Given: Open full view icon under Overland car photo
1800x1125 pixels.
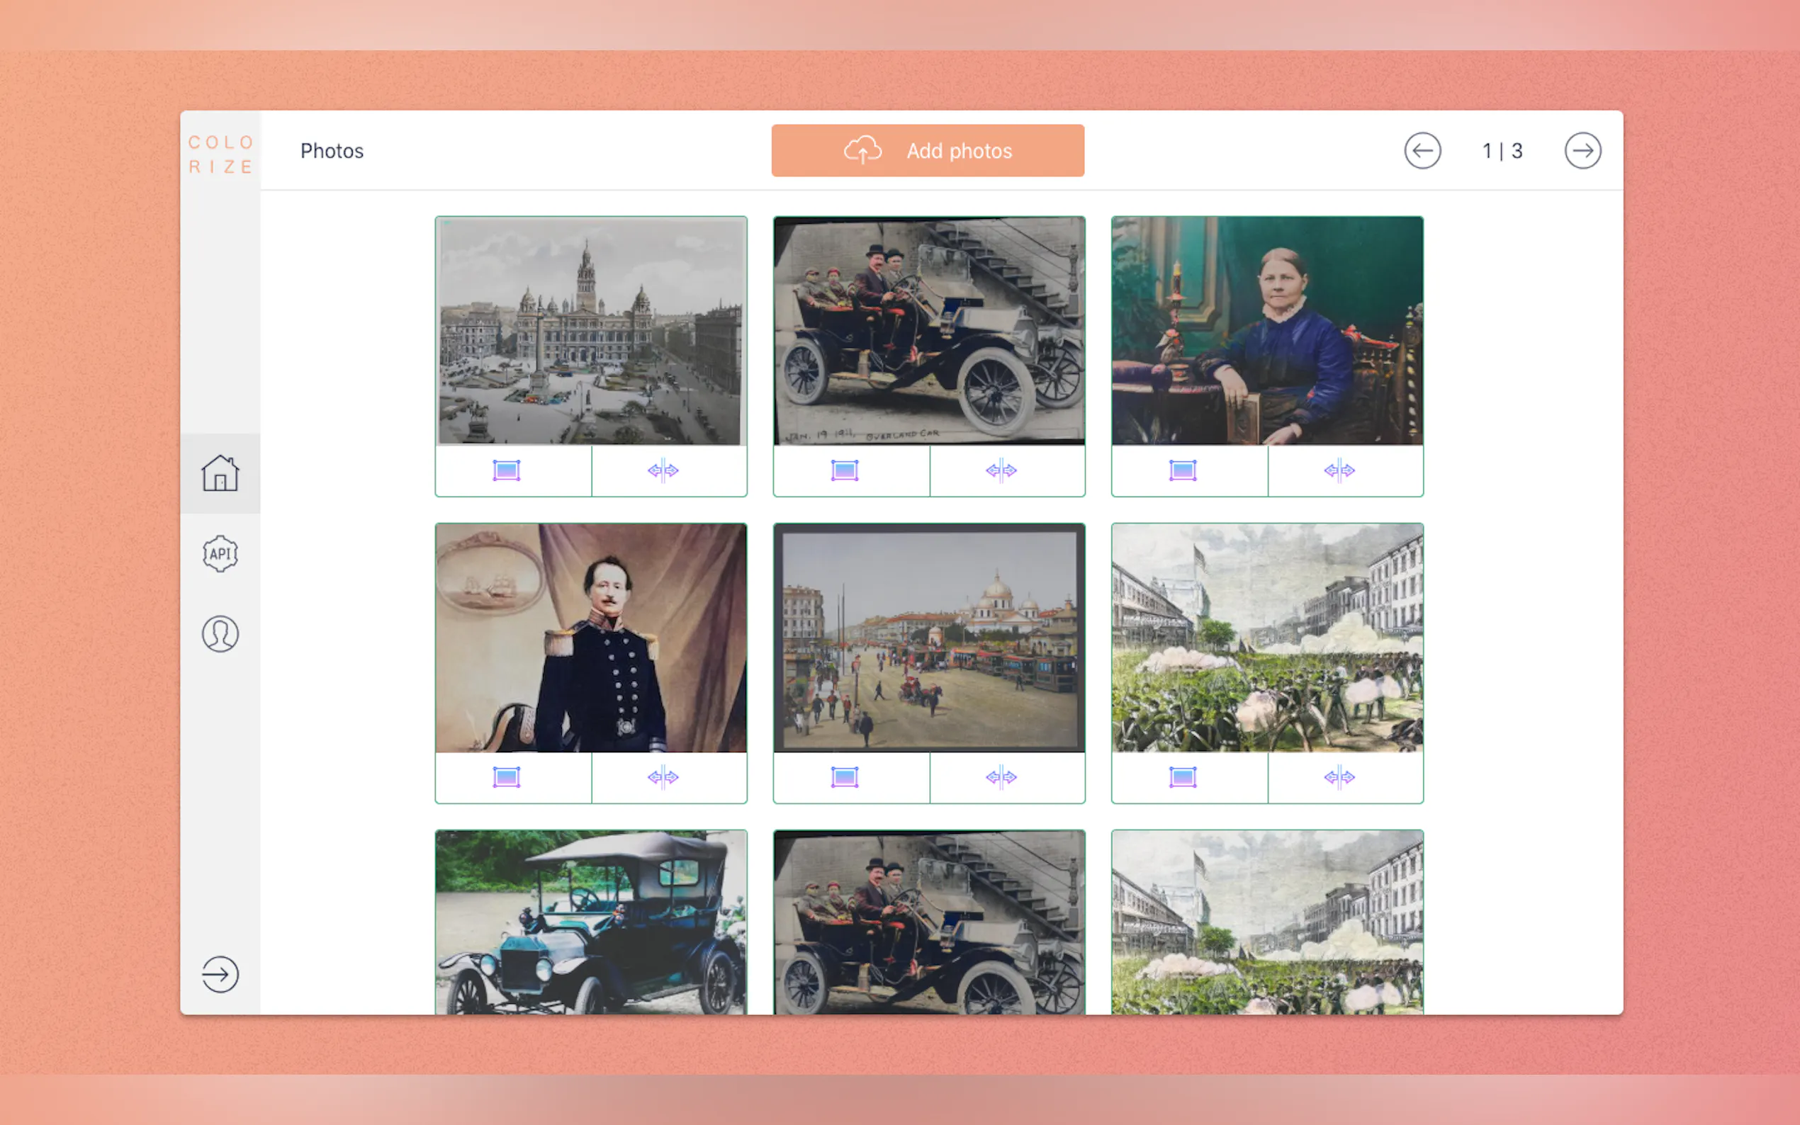Looking at the screenshot, I should (x=845, y=470).
